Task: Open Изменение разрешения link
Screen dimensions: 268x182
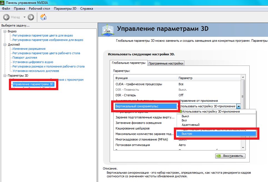Action: point(29,49)
